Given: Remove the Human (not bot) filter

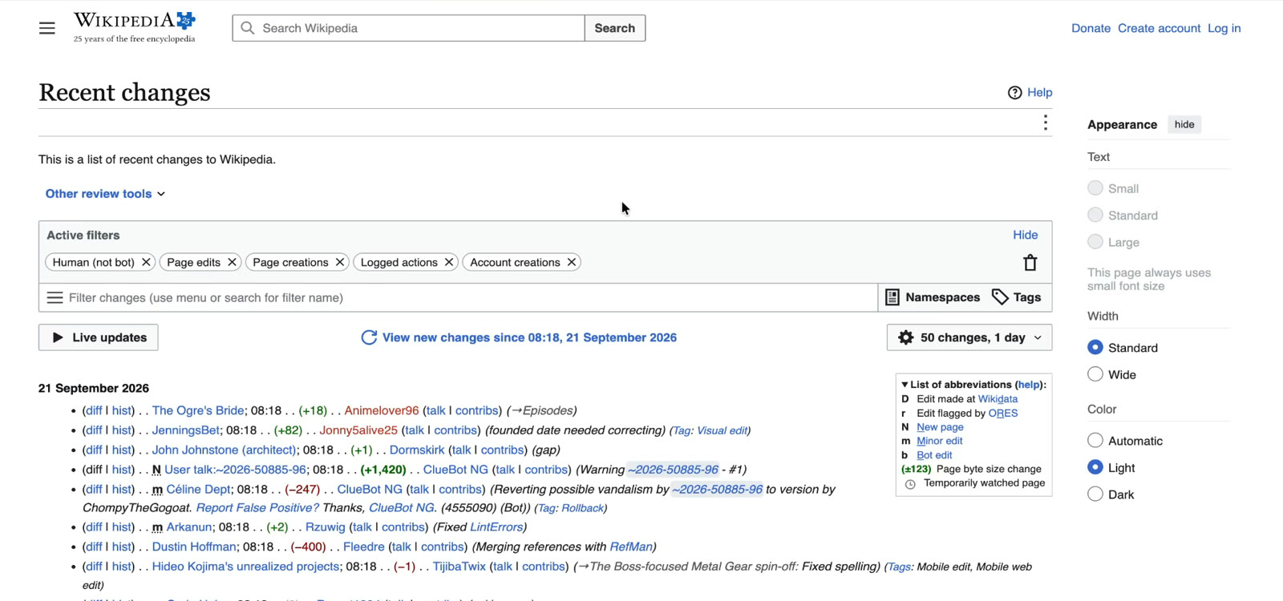Looking at the screenshot, I should 146,262.
